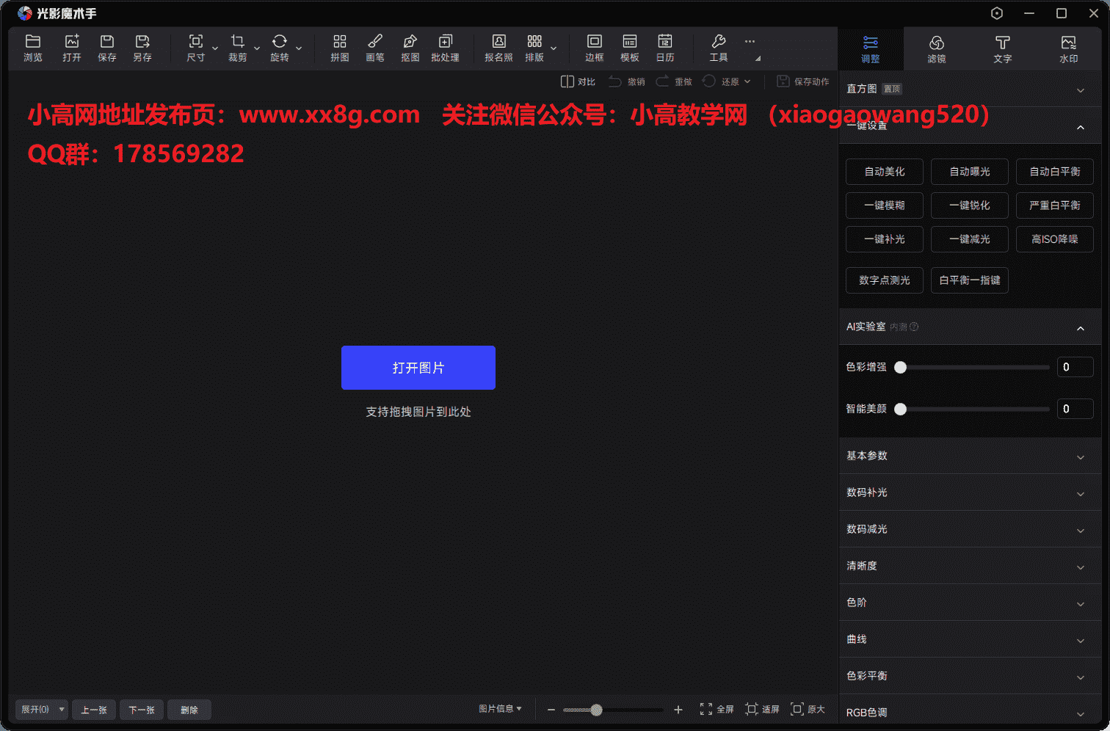Click 保存动作 save action
The width and height of the screenshot is (1110, 731).
coord(803,81)
